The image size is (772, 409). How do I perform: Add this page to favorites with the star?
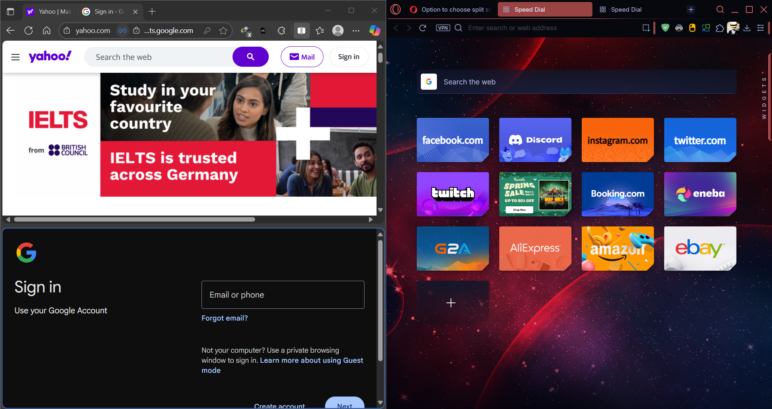(x=223, y=31)
